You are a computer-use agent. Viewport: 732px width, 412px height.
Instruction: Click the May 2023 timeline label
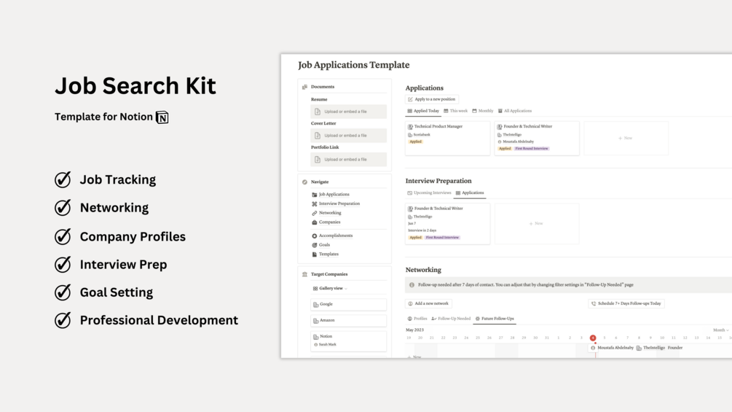[414, 330]
